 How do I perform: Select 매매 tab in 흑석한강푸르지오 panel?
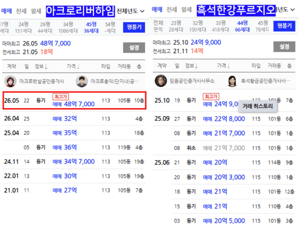coord(157,9)
